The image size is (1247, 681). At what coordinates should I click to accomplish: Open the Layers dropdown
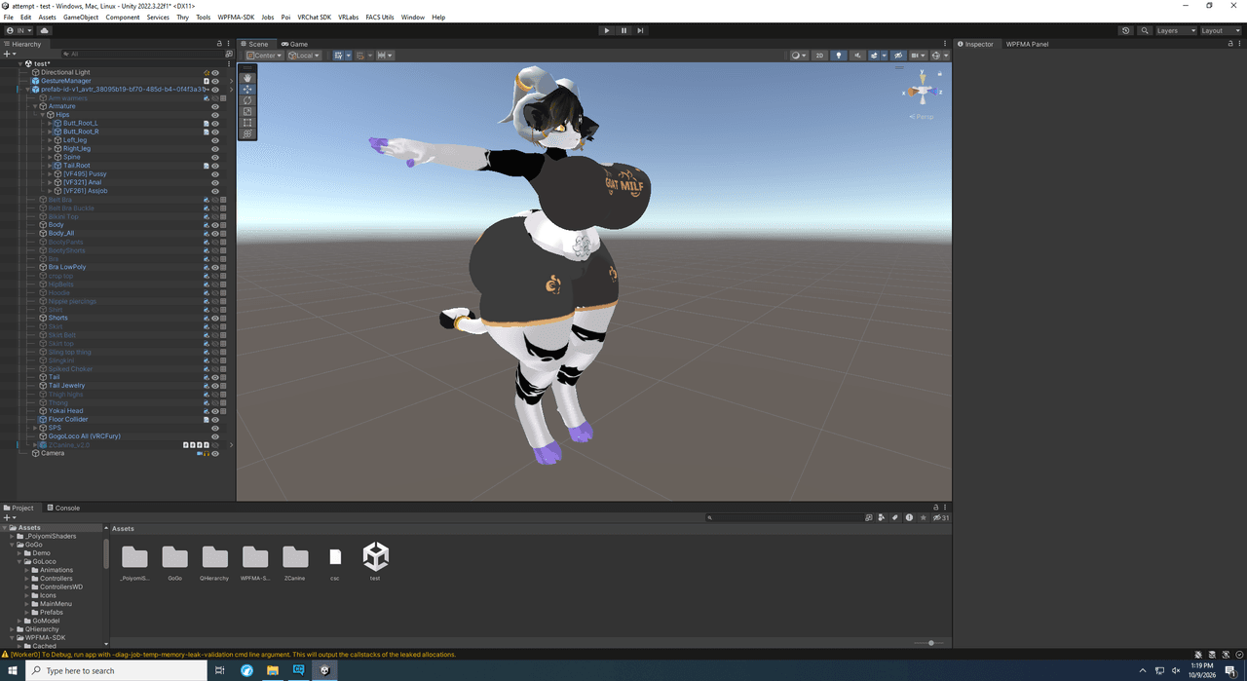[x=1174, y=30]
